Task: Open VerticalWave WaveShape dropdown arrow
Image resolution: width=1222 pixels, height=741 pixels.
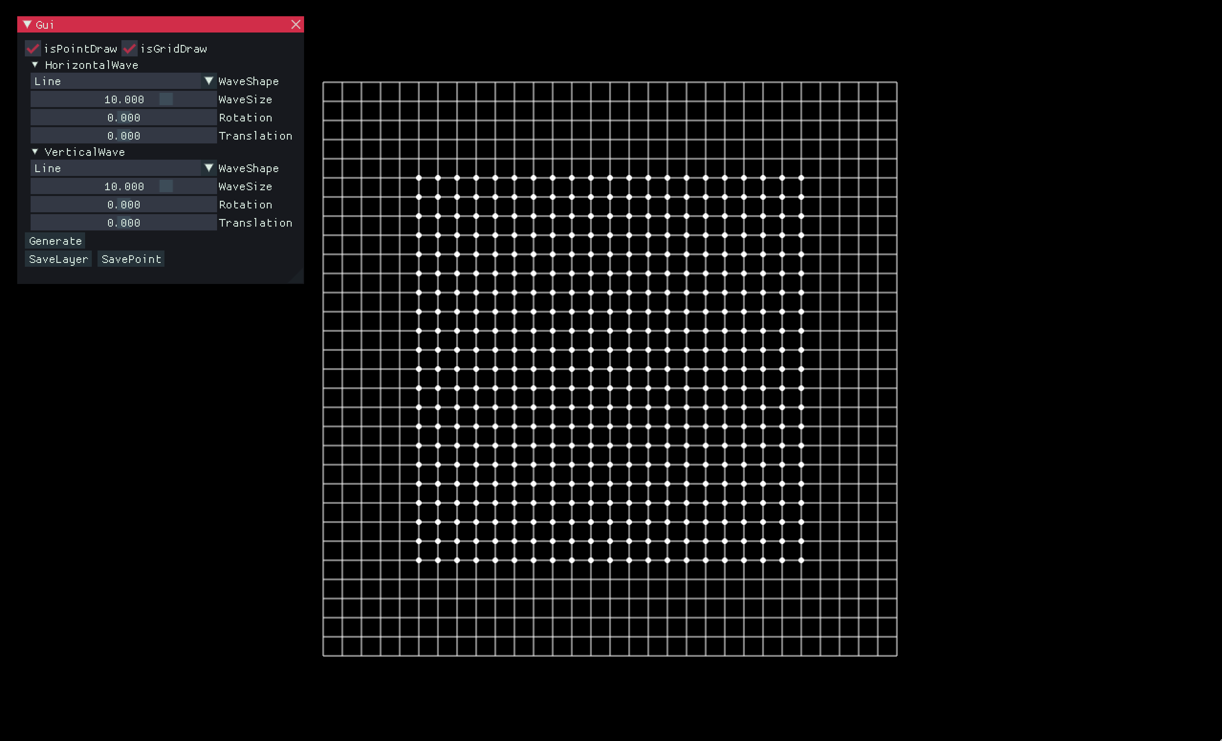Action: click(x=209, y=168)
